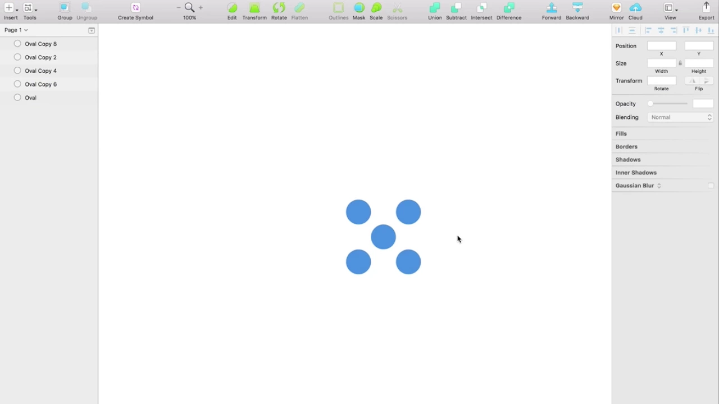Select the Oval Copy 6 layer
Viewport: 719px width, 404px height.
[x=49, y=84]
